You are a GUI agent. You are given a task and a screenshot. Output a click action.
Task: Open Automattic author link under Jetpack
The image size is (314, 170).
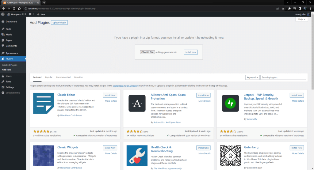coord(252,119)
